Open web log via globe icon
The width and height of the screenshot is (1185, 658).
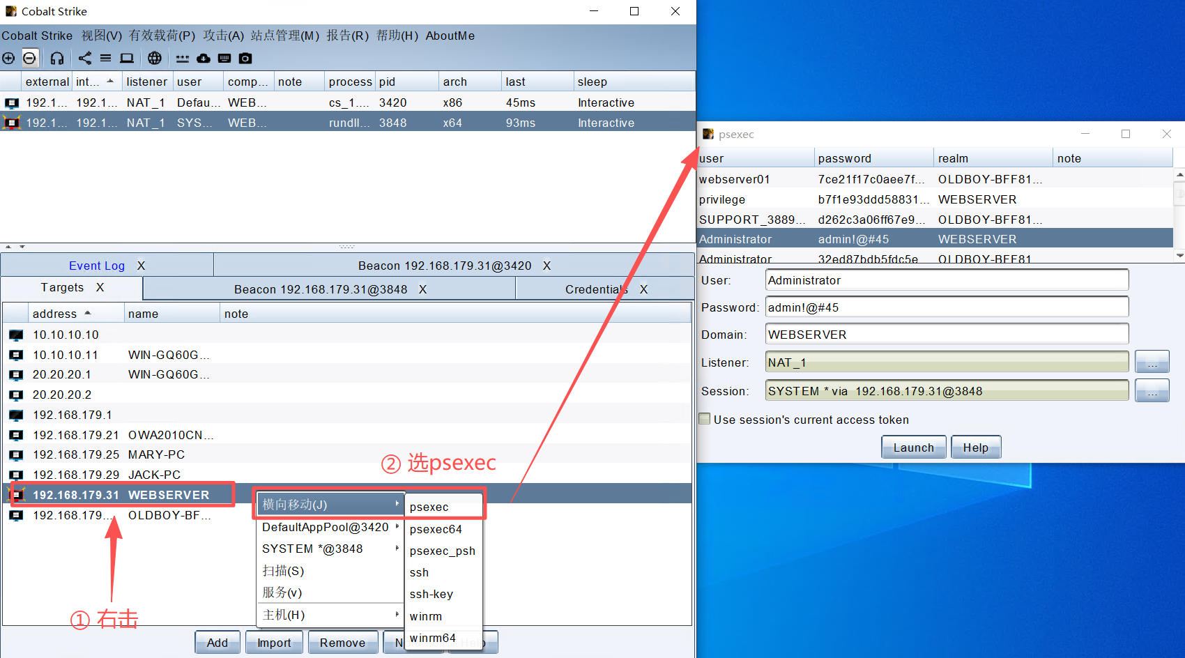point(155,59)
